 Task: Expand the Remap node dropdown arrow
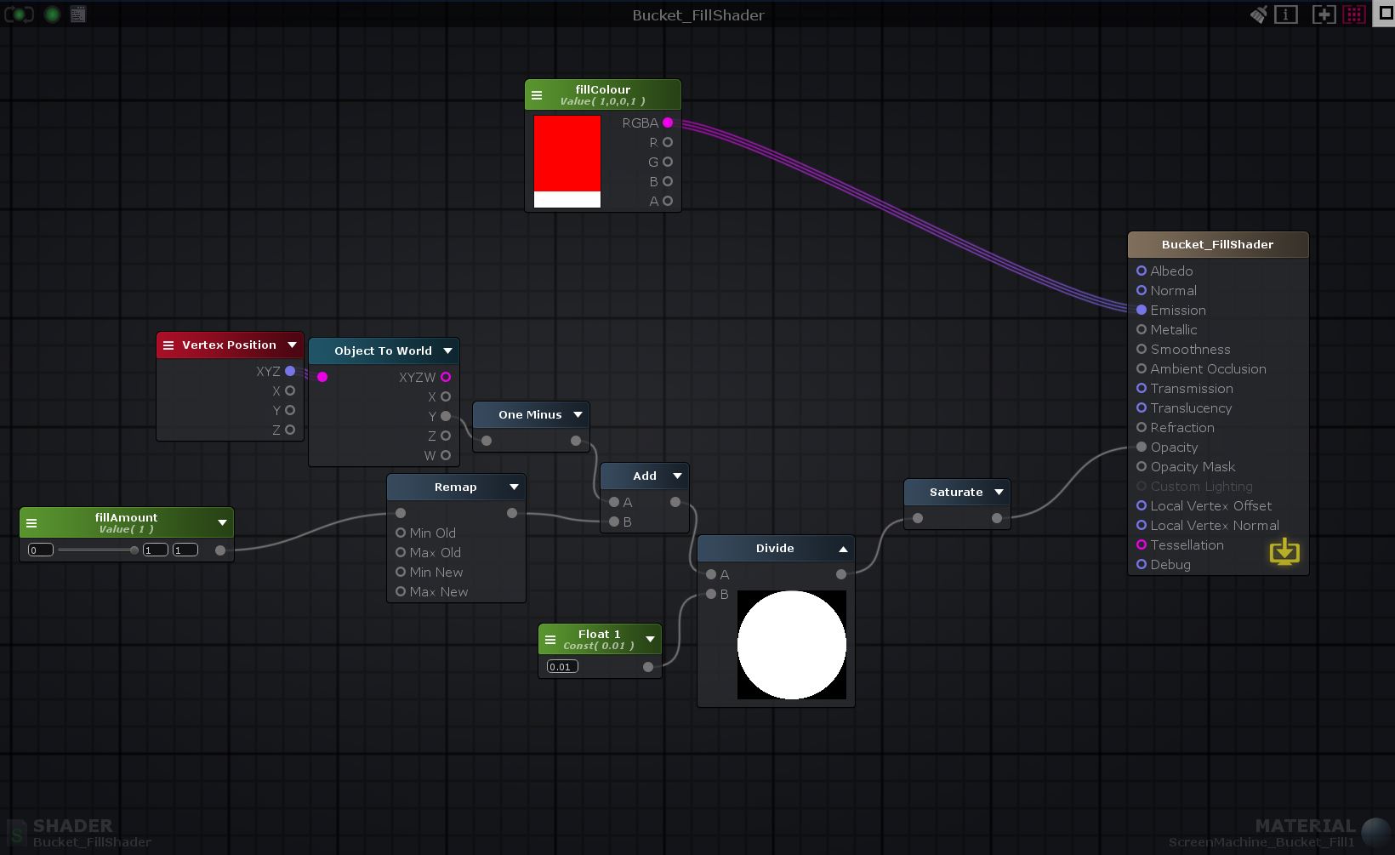click(514, 487)
